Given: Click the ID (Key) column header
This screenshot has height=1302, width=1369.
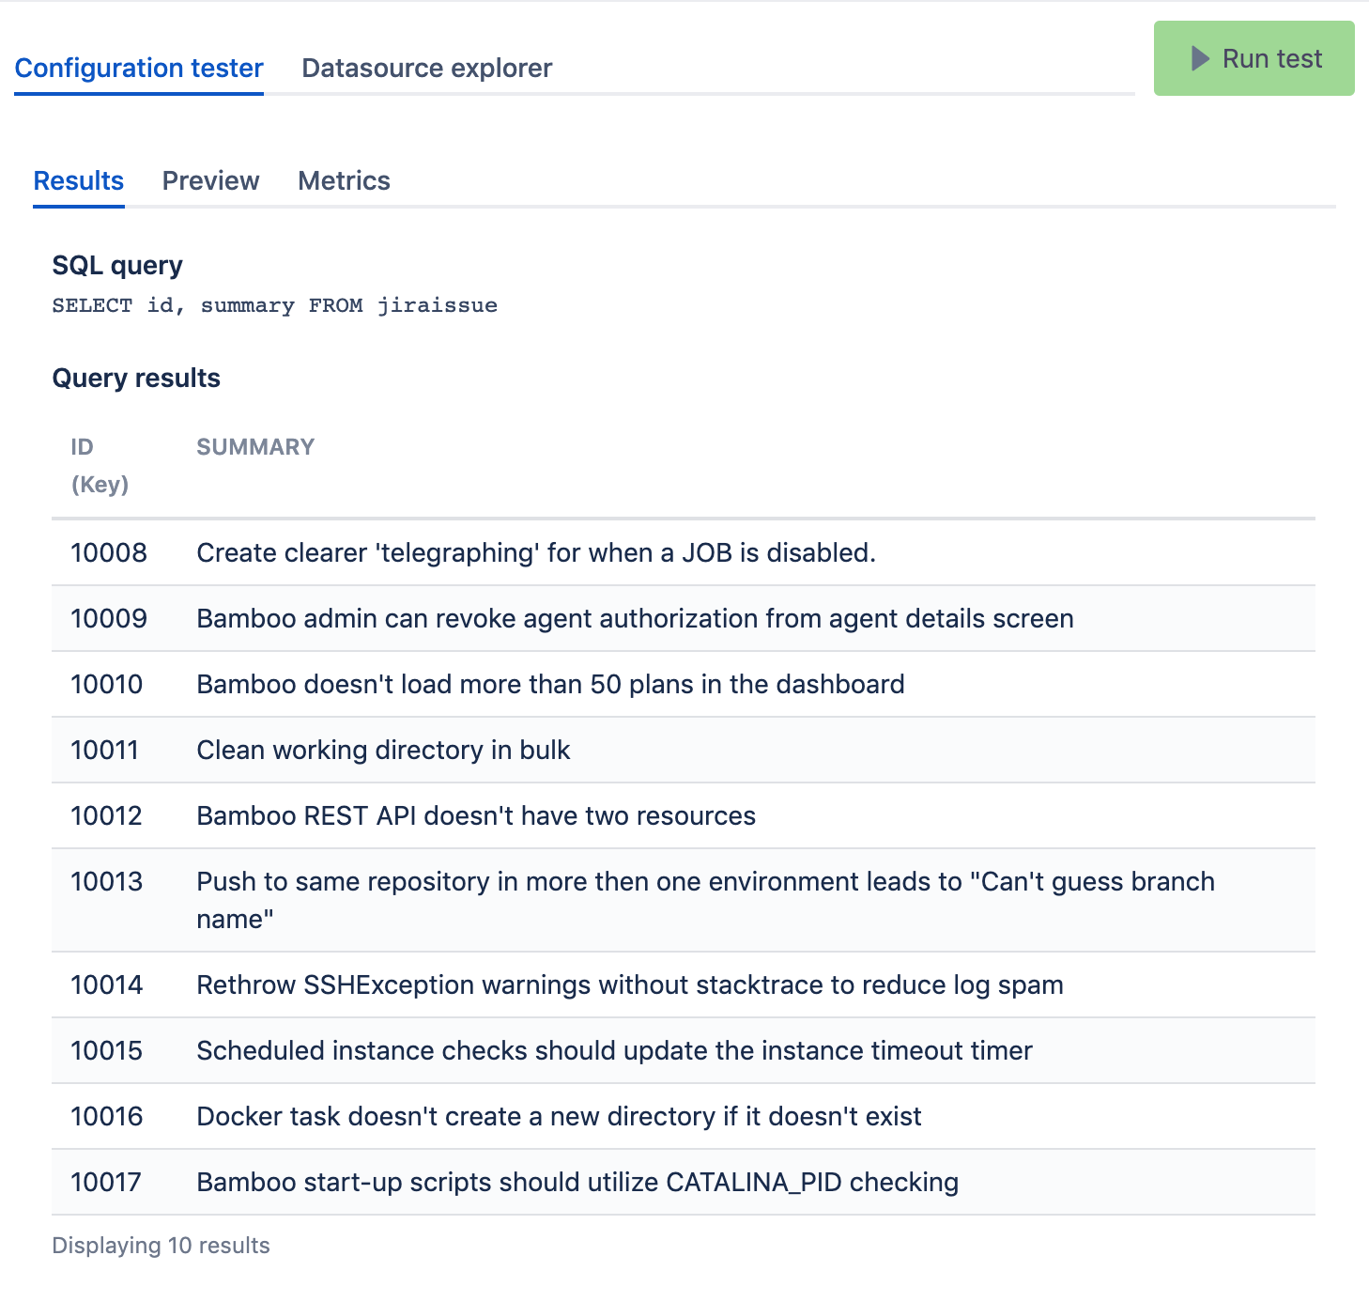Looking at the screenshot, I should click(100, 465).
